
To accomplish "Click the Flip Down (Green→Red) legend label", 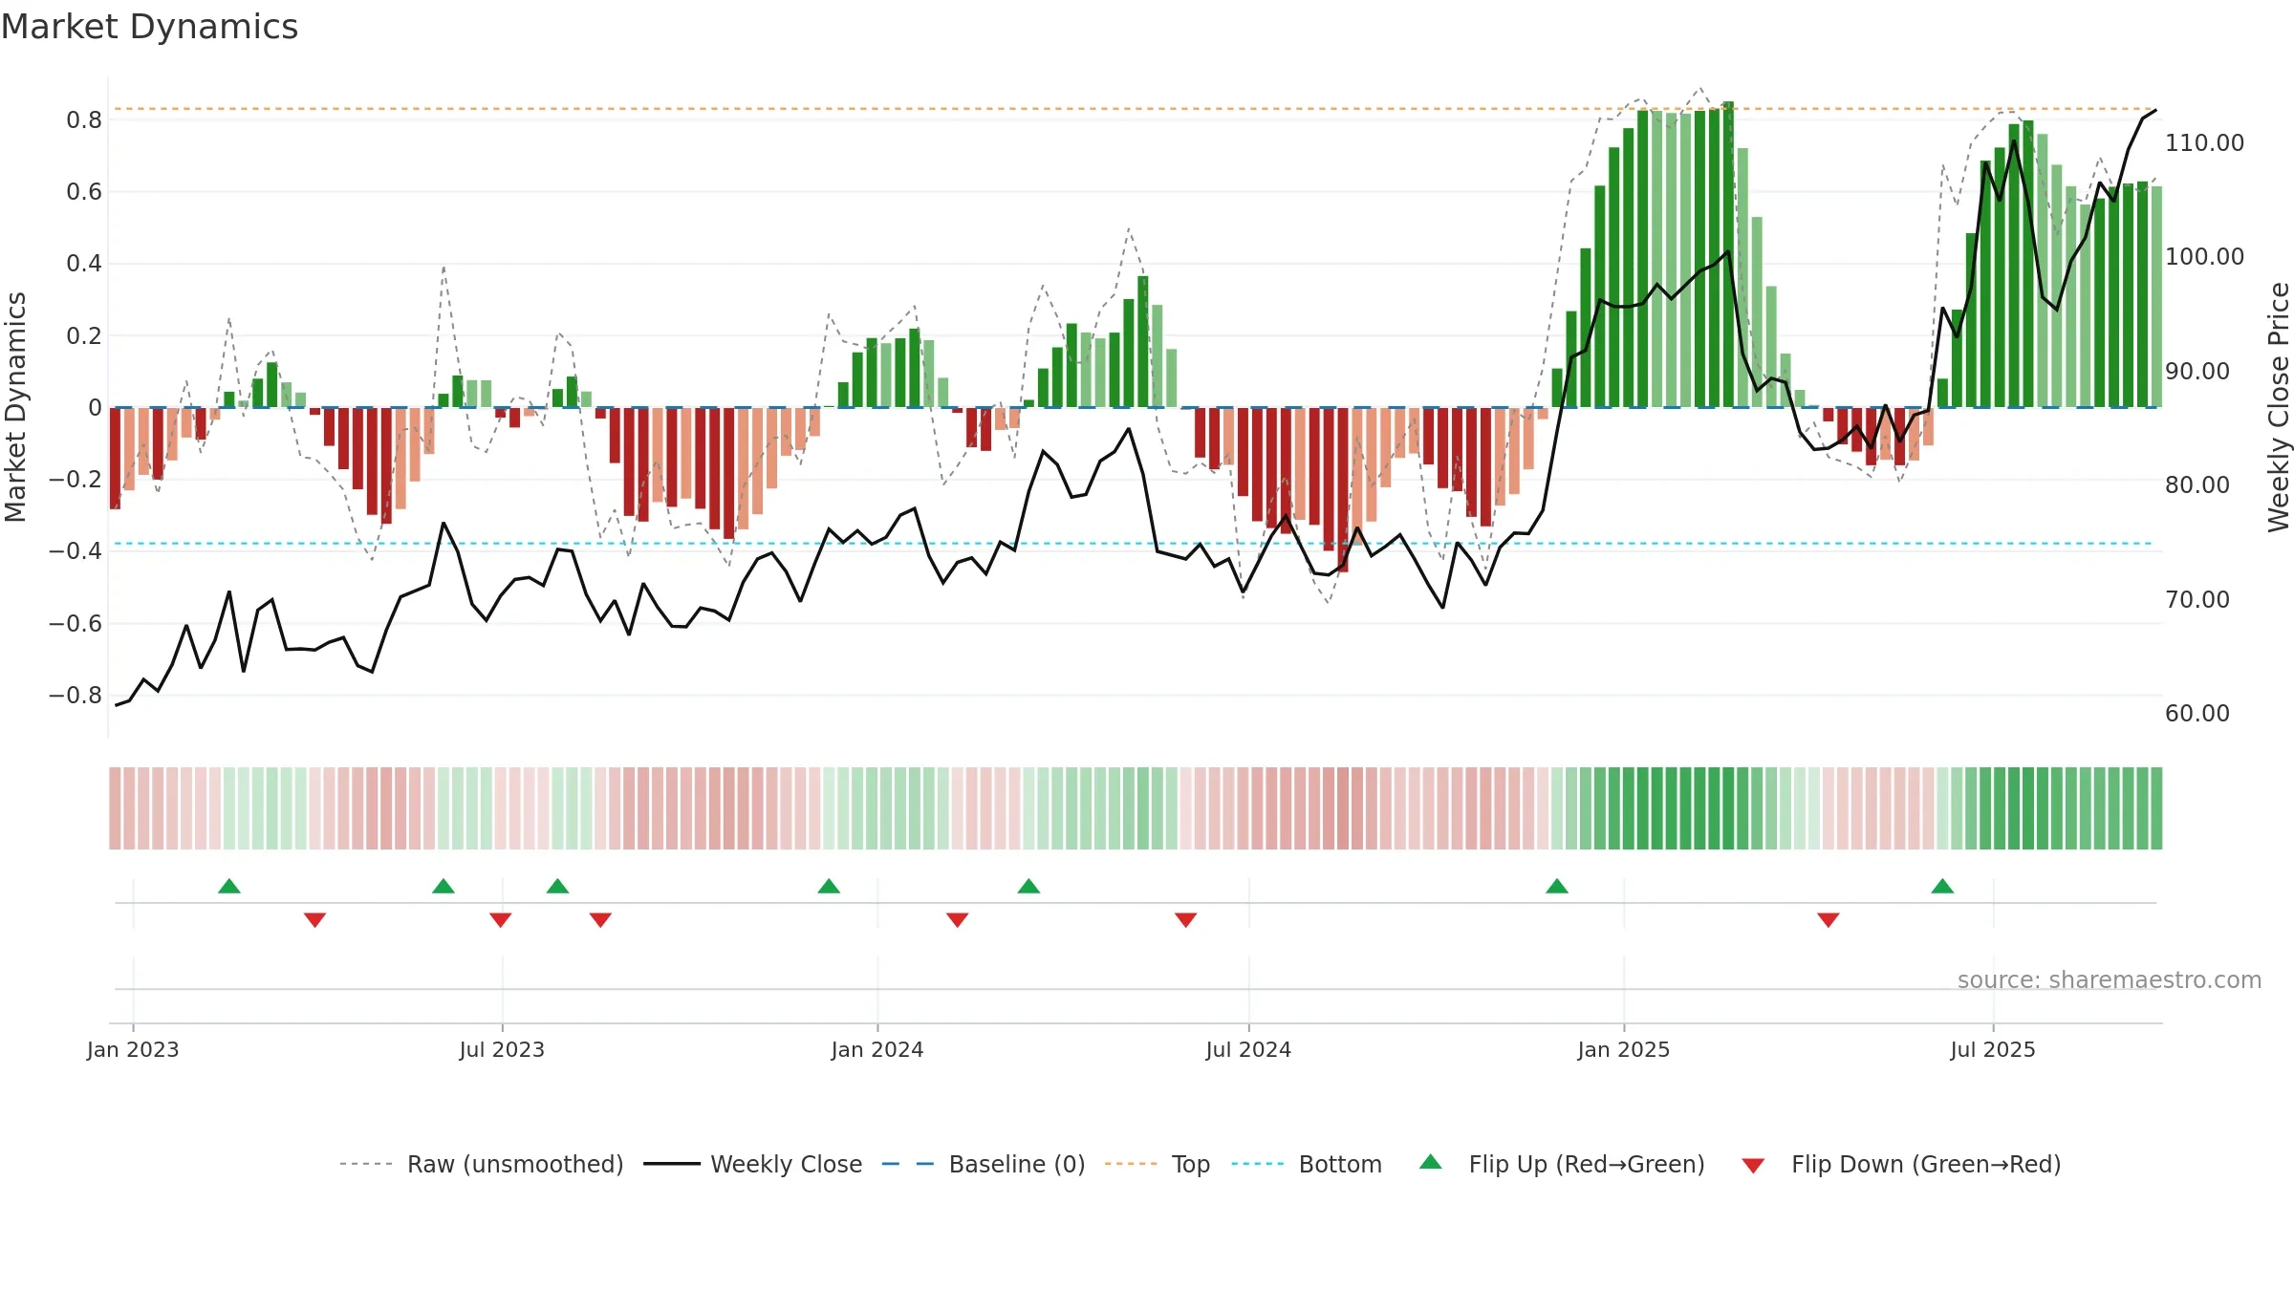I will point(1926,1164).
